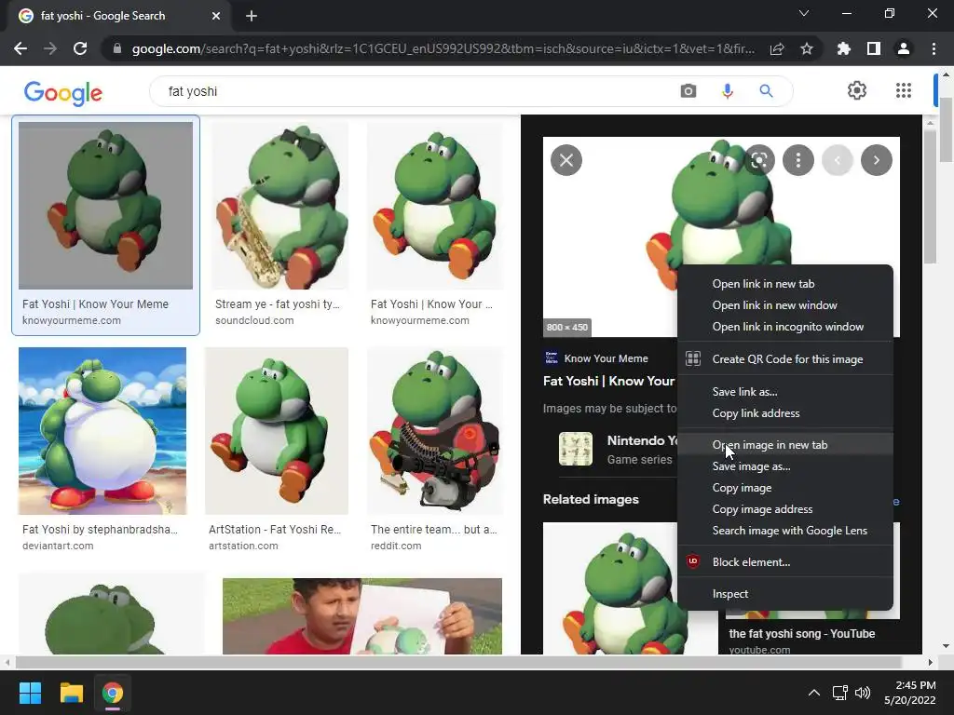This screenshot has height=715, width=954.
Task: Click Chrome icon on taskbar
Action: (113, 693)
